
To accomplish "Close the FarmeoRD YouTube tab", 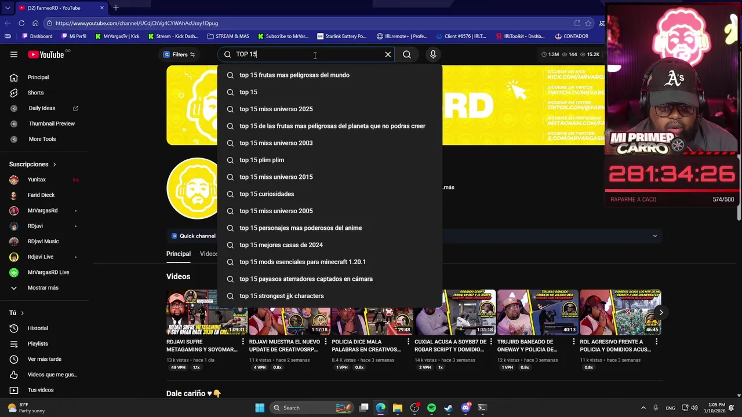I will tap(102, 8).
